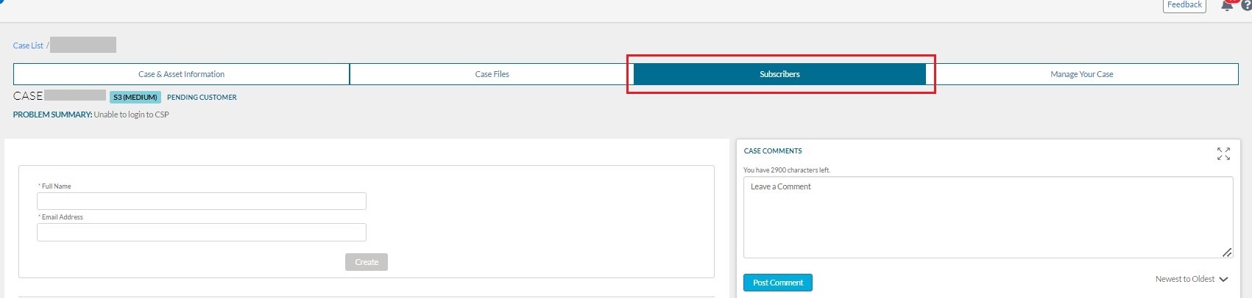
Task: Click the Post Comment button
Action: pos(778,283)
